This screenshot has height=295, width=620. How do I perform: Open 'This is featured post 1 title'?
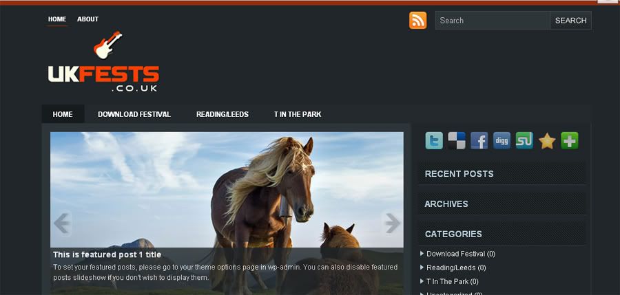tap(107, 254)
